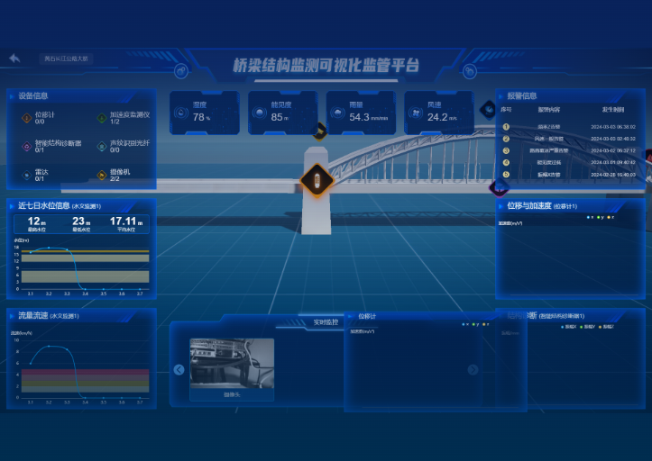Click the 能见度 sphere icon
This screenshot has width=652, height=461.
(260, 113)
